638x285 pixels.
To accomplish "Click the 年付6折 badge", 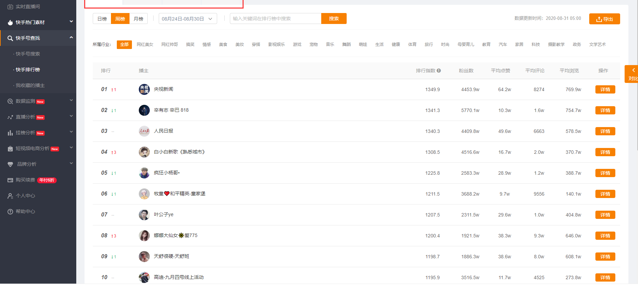I will point(47,180).
